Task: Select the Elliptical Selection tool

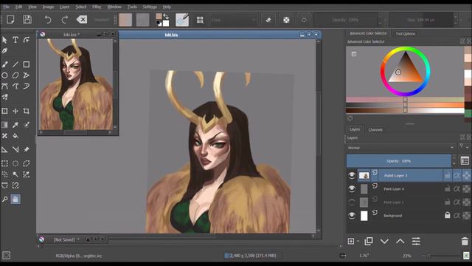Action: click(x=15, y=163)
